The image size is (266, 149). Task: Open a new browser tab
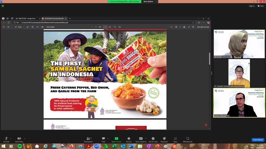[70, 19]
